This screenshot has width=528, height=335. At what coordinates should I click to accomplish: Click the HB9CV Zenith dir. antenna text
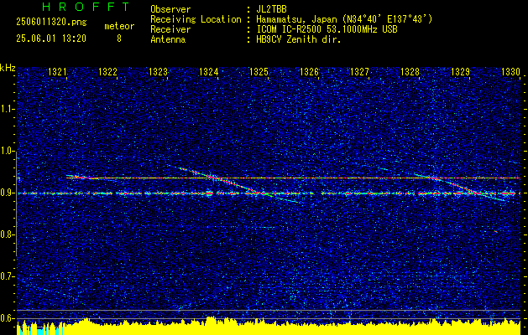click(x=299, y=39)
